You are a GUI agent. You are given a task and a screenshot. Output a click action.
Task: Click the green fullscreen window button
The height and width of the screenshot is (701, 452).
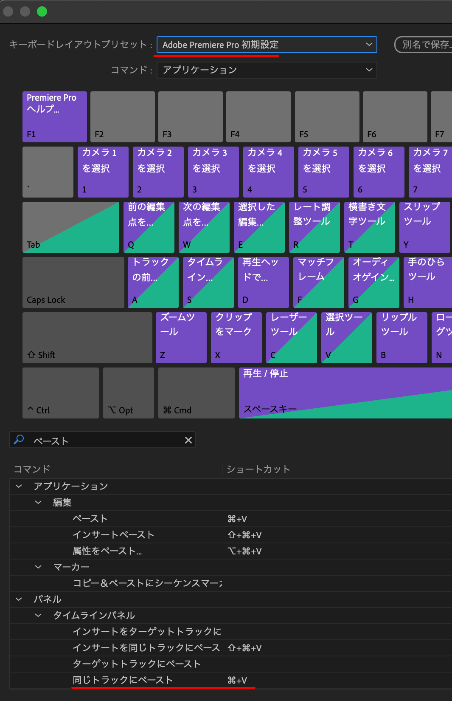click(x=42, y=11)
